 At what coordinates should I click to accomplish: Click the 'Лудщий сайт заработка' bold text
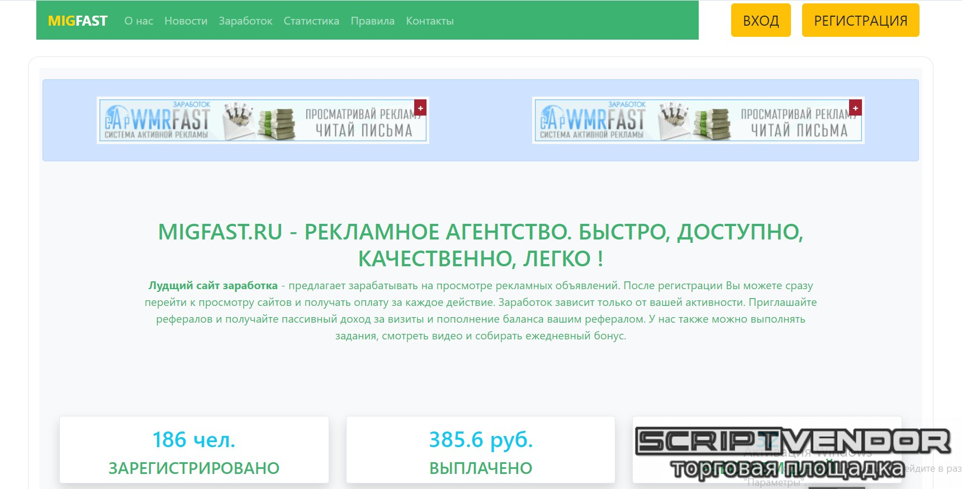click(x=213, y=285)
